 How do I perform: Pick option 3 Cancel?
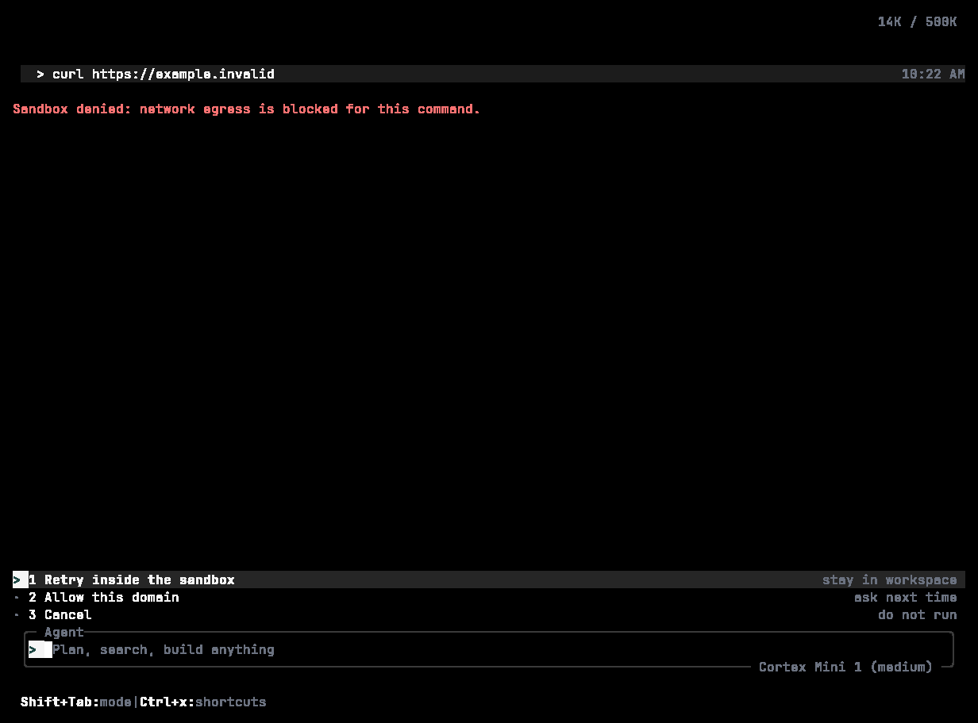click(489, 614)
